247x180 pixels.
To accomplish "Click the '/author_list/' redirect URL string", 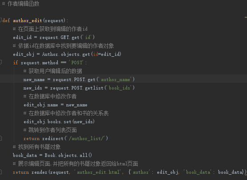I will (x=86, y=138).
